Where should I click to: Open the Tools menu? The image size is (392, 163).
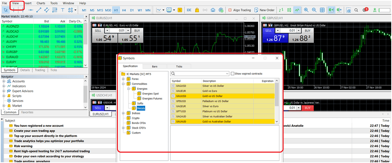54,3
